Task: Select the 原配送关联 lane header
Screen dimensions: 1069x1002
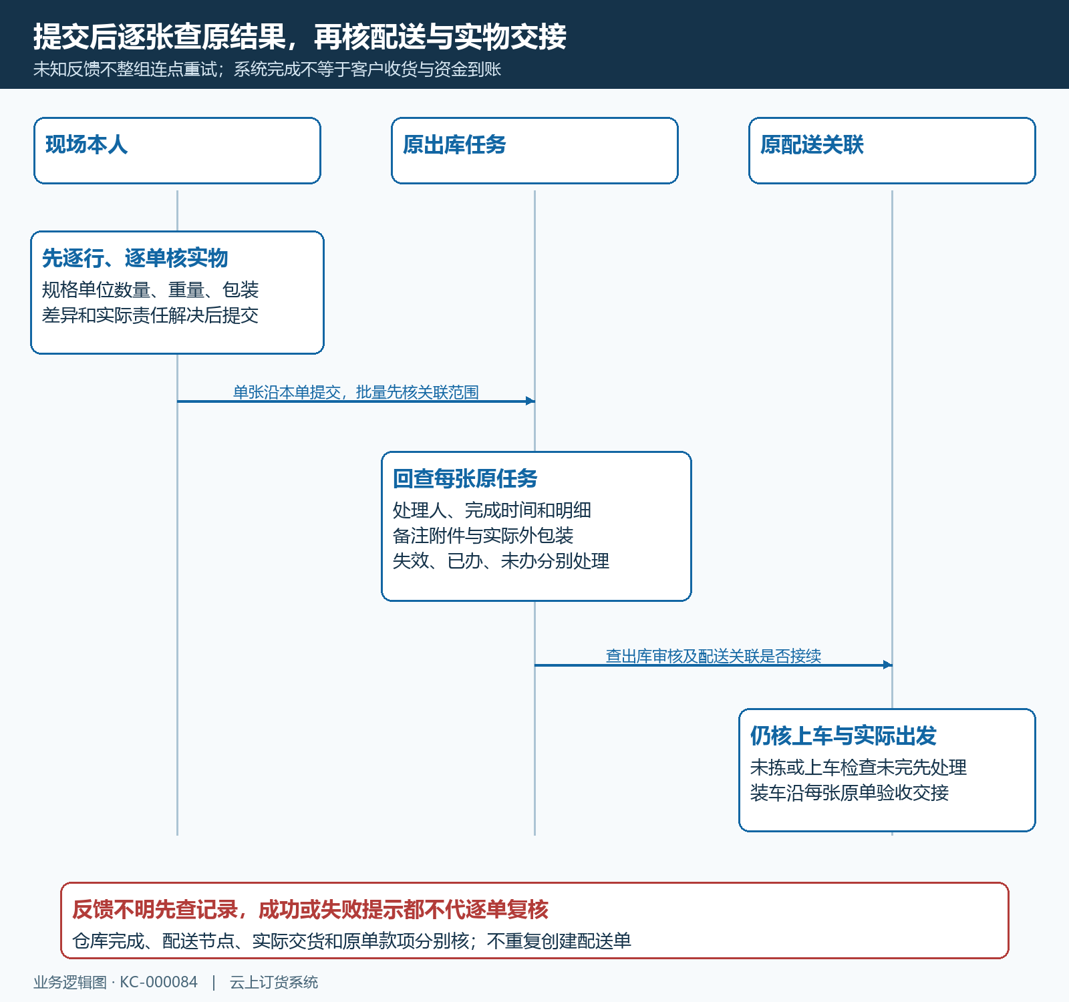Action: pyautogui.click(x=892, y=151)
